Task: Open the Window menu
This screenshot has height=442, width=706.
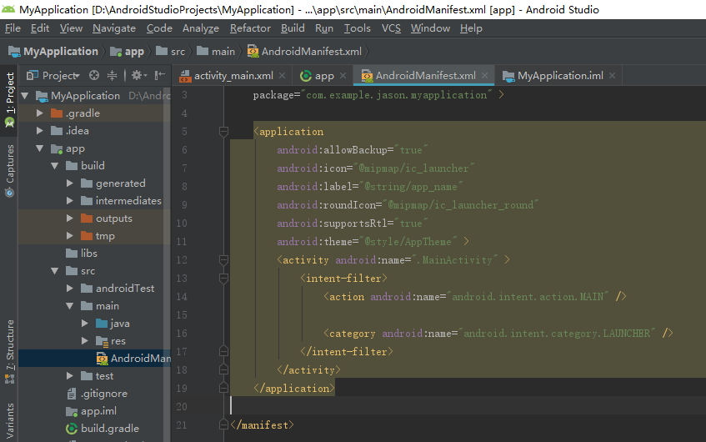Action: (x=430, y=28)
